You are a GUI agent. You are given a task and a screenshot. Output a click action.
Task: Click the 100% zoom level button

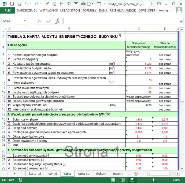click(176, 180)
